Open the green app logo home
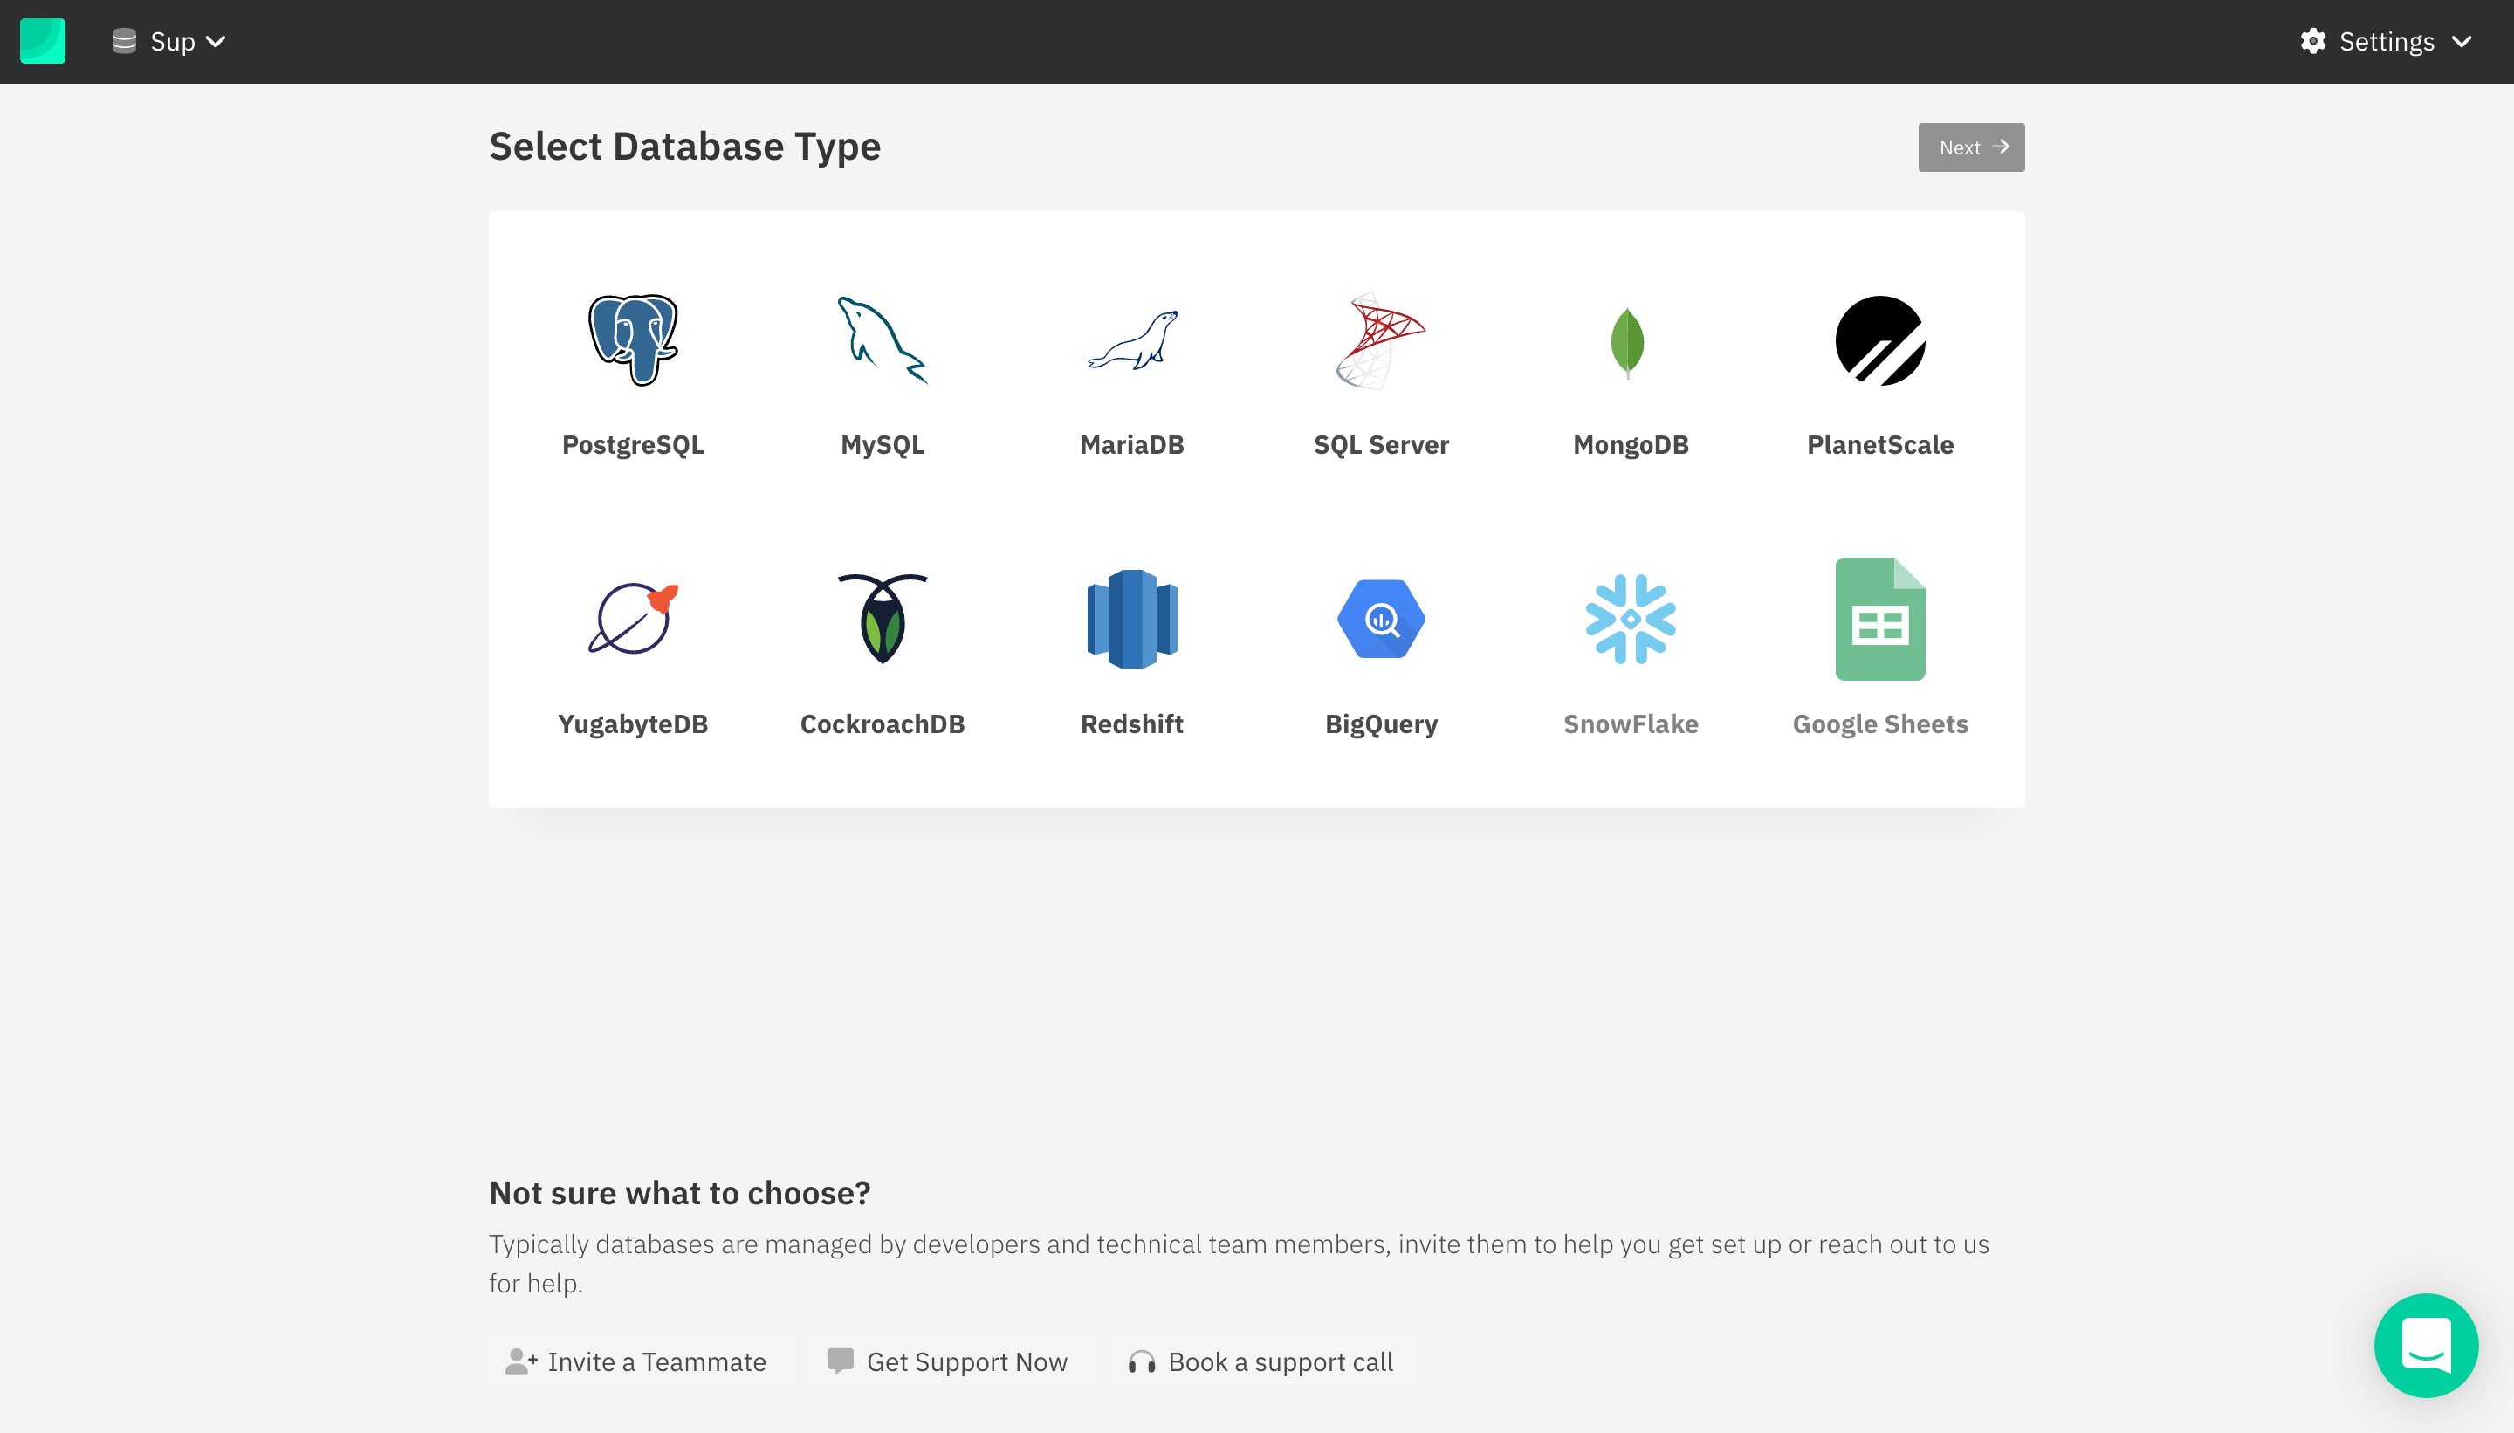 [x=42, y=41]
